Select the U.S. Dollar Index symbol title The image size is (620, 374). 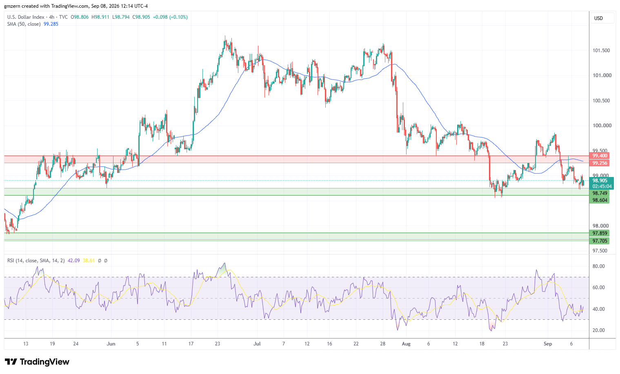[26, 17]
